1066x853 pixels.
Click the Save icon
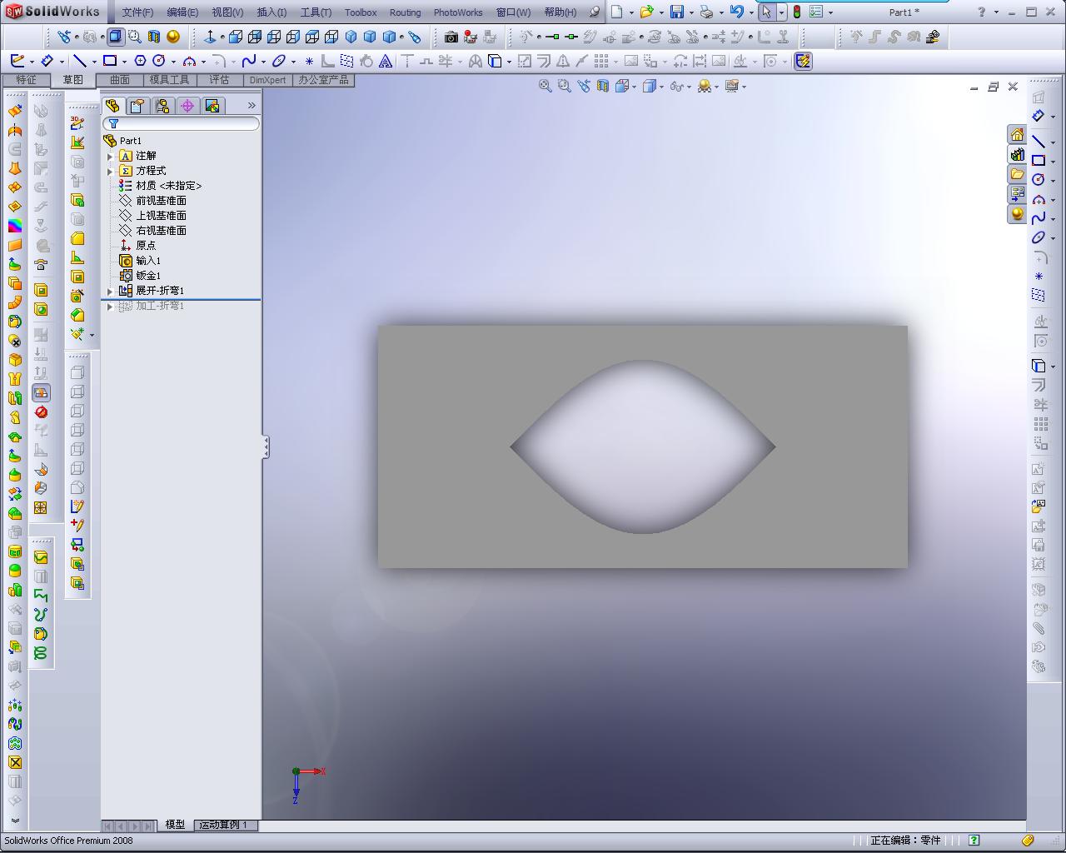click(677, 12)
